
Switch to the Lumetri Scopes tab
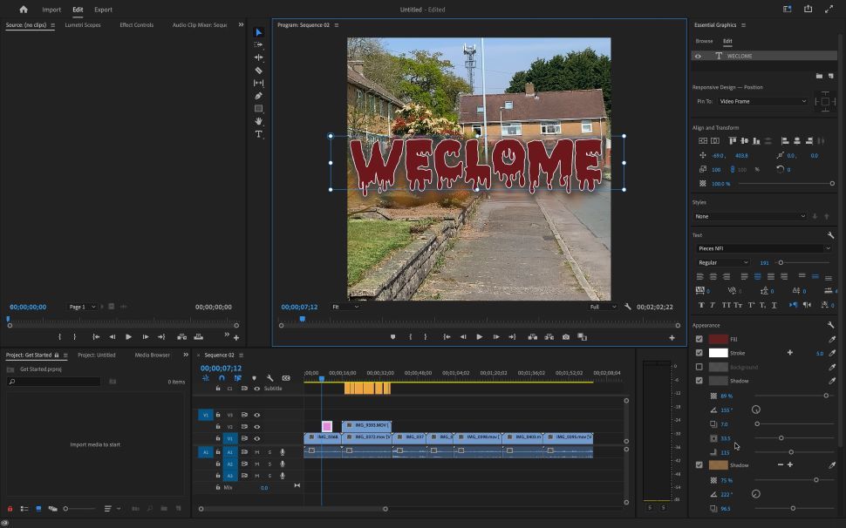82,24
